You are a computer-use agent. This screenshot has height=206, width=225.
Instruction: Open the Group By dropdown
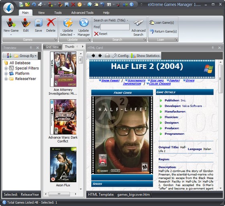point(26,56)
